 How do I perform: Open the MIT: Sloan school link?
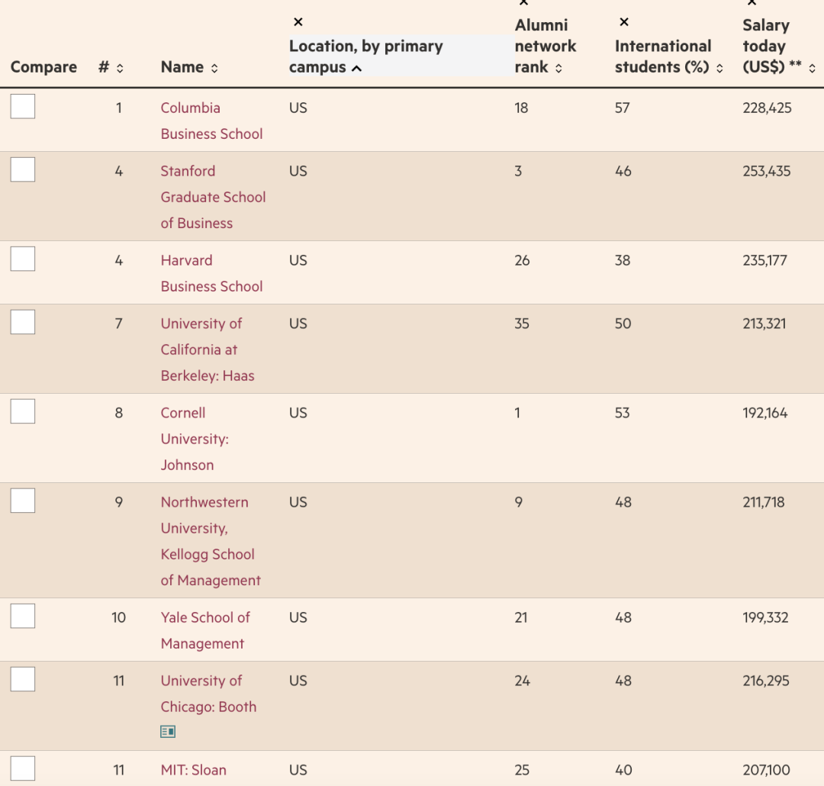193,770
